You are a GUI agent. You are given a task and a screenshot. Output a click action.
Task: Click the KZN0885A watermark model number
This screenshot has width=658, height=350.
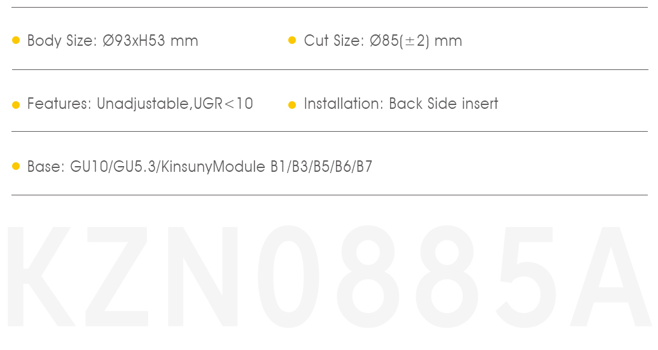pyautogui.click(x=329, y=276)
